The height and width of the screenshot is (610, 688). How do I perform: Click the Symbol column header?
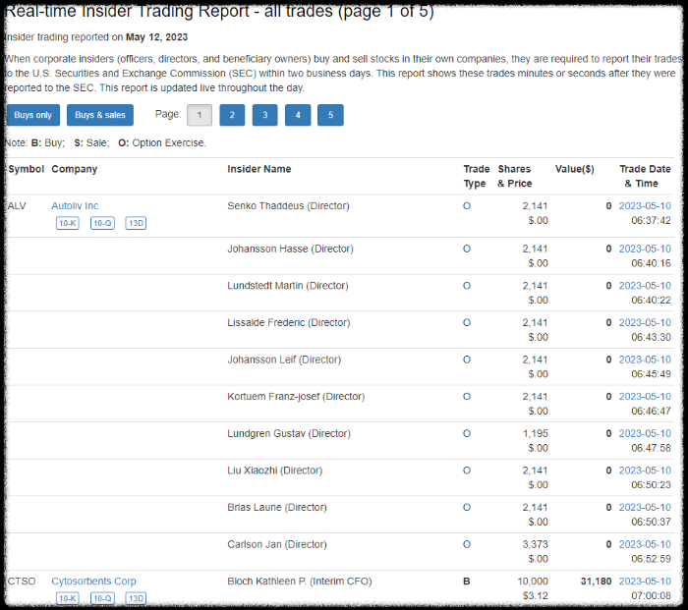point(26,169)
